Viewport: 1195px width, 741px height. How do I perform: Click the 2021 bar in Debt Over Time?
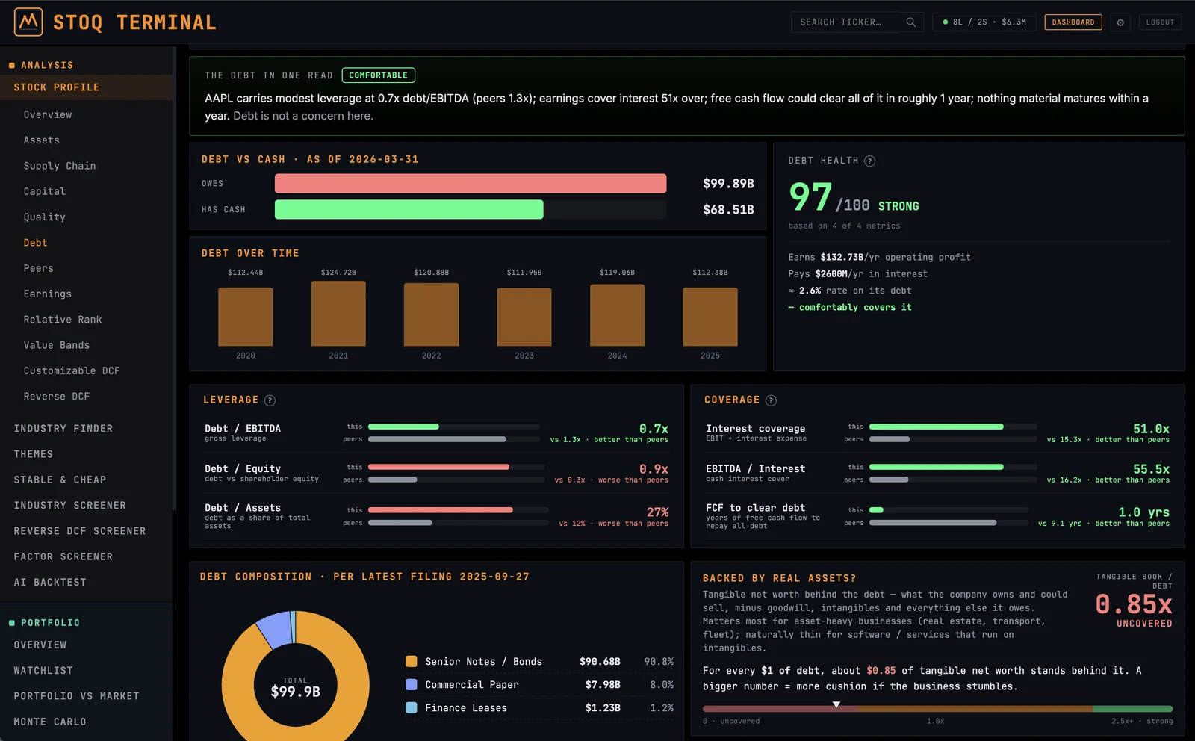click(338, 314)
